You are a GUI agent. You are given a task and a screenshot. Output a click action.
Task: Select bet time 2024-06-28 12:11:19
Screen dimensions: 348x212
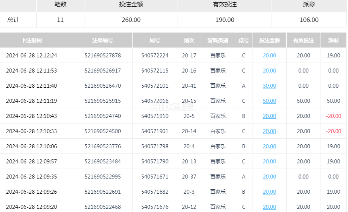click(x=31, y=101)
